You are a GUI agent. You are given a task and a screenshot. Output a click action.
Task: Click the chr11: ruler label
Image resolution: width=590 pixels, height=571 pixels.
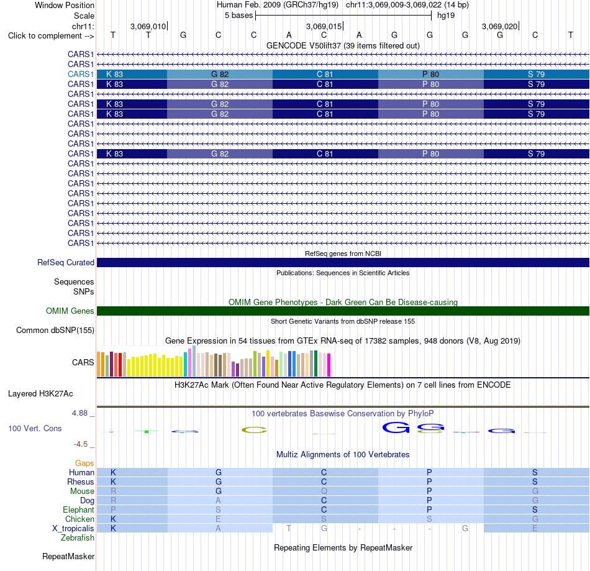83,26
